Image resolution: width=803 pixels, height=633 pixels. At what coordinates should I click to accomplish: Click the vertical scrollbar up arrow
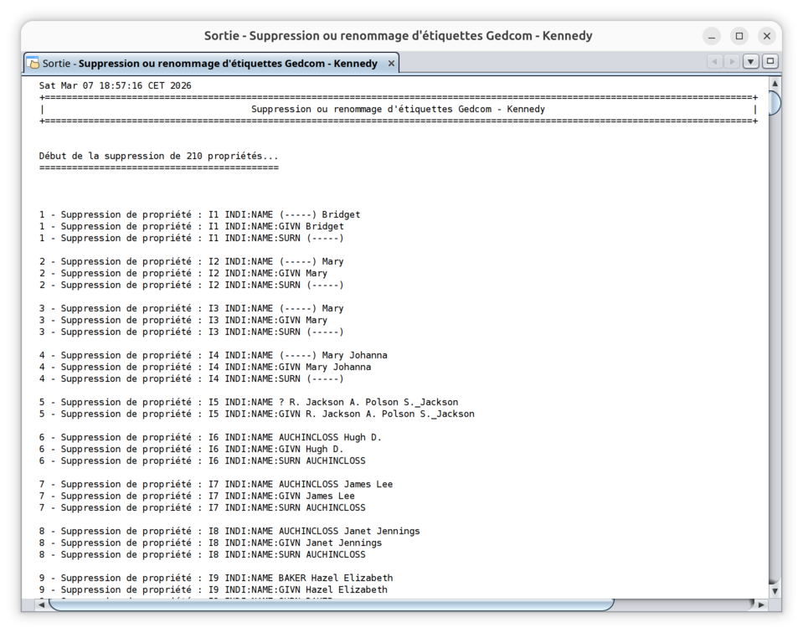tap(775, 83)
